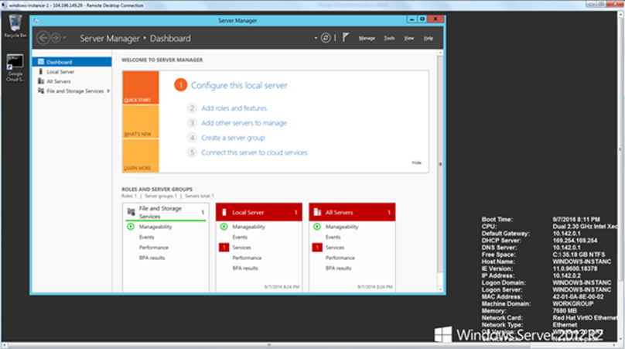
Task: Click the Windows Start logo on the remote desktop
Action: (x=443, y=334)
